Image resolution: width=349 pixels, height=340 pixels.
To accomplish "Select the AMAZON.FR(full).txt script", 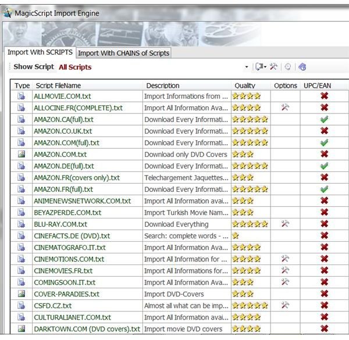I will coord(63,189).
